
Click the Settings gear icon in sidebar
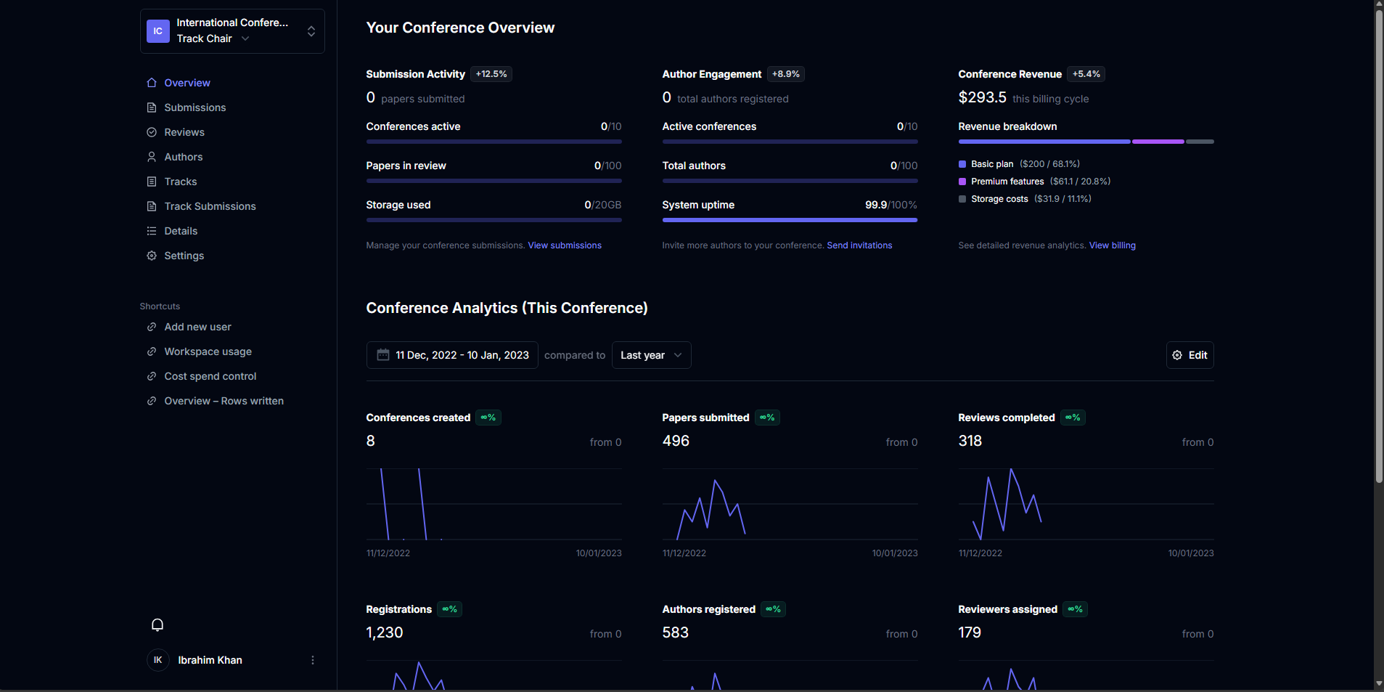click(152, 256)
